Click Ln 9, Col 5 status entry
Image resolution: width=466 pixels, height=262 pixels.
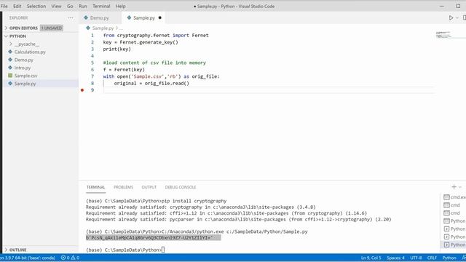371,258
